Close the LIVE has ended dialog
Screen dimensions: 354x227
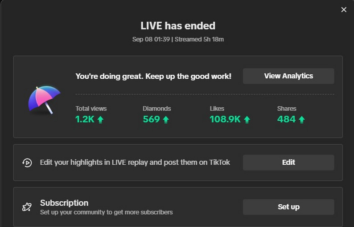[x=344, y=10]
